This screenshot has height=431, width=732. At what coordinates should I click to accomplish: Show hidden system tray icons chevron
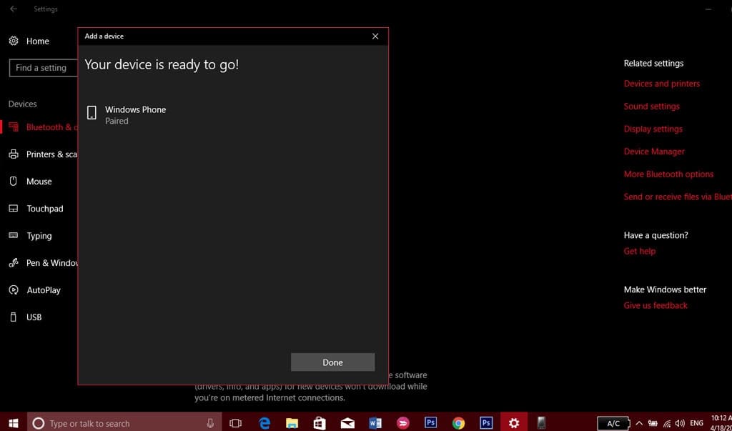click(639, 423)
